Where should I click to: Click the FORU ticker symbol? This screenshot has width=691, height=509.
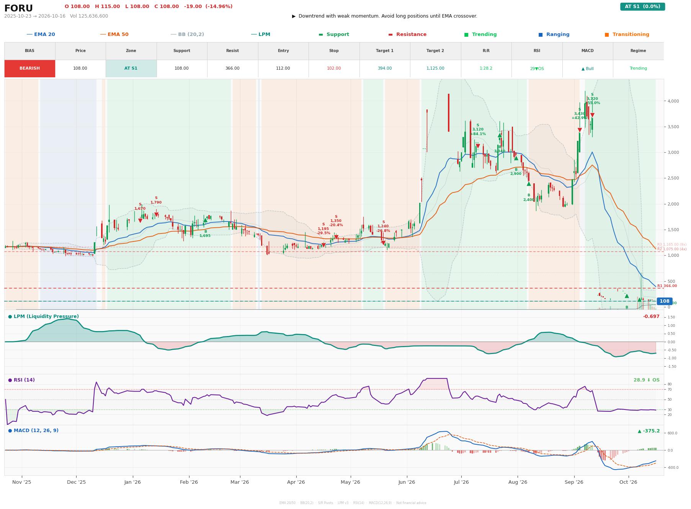tap(18, 8)
